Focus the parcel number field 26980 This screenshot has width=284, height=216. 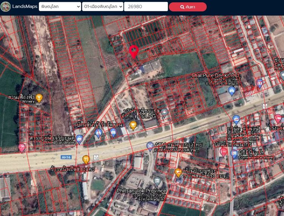(x=146, y=6)
